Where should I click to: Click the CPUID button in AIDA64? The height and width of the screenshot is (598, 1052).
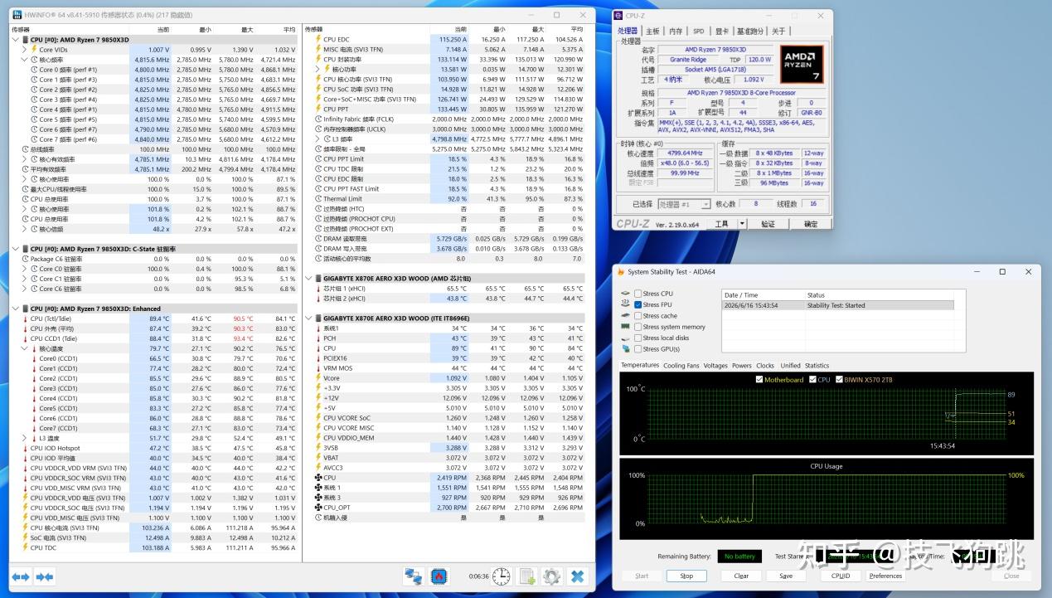pyautogui.click(x=841, y=576)
